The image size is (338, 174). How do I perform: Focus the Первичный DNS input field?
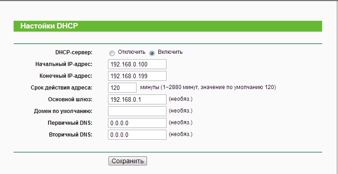pyautogui.click(x=137, y=123)
